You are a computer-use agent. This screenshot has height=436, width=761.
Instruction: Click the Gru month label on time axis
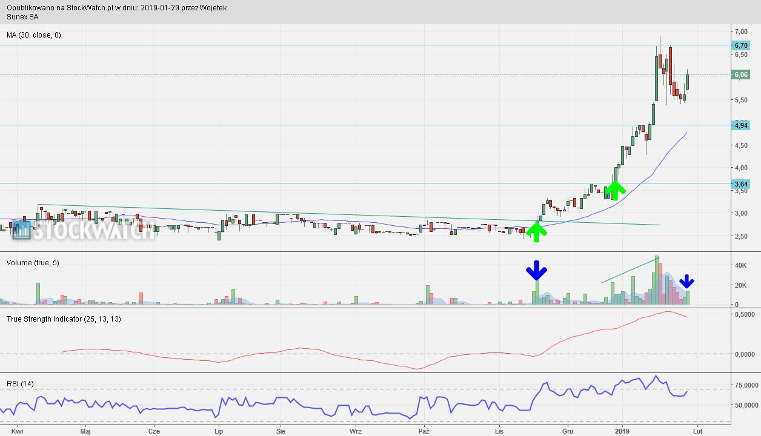568,431
